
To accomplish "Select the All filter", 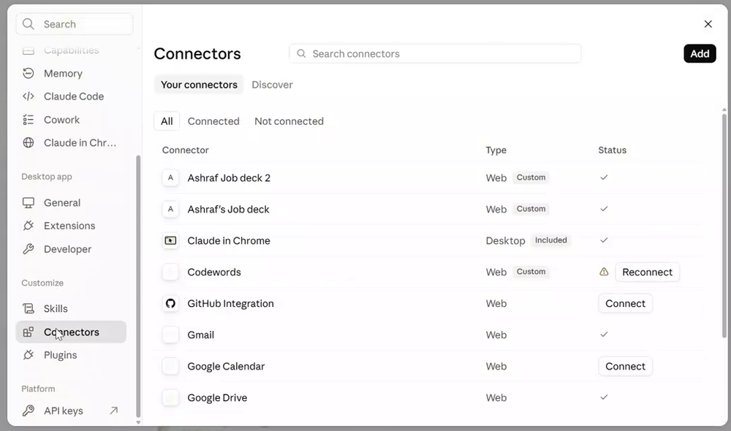I will [167, 121].
